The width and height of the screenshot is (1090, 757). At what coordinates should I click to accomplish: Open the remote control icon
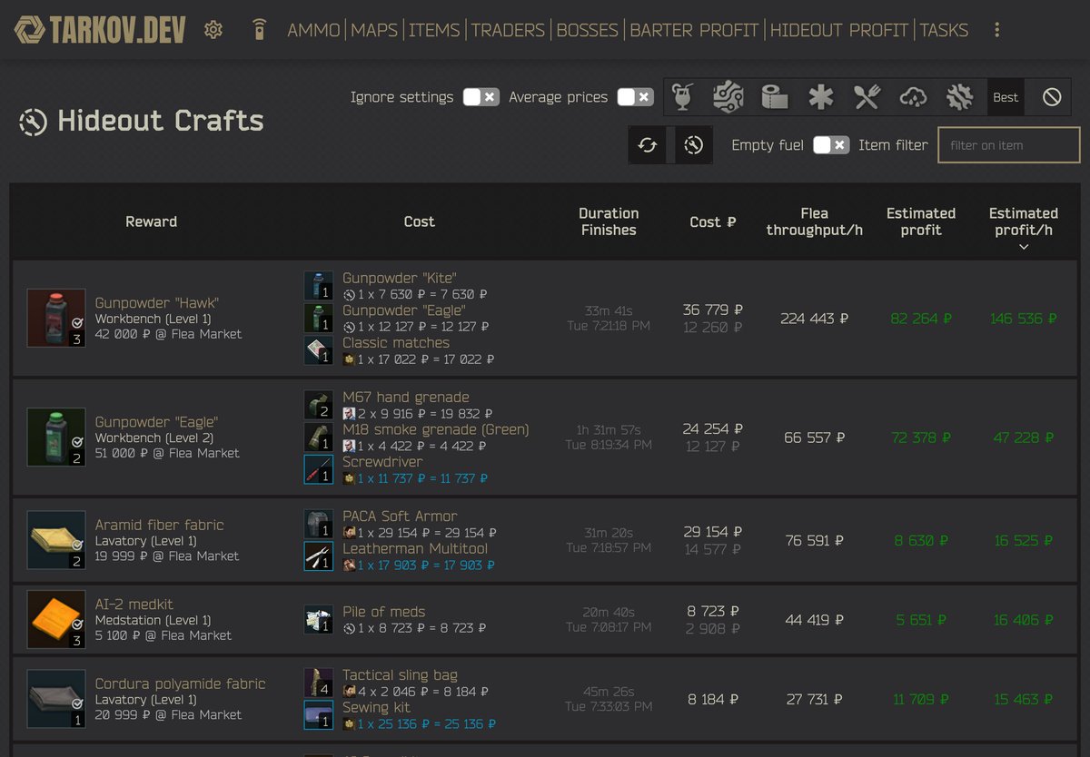260,30
